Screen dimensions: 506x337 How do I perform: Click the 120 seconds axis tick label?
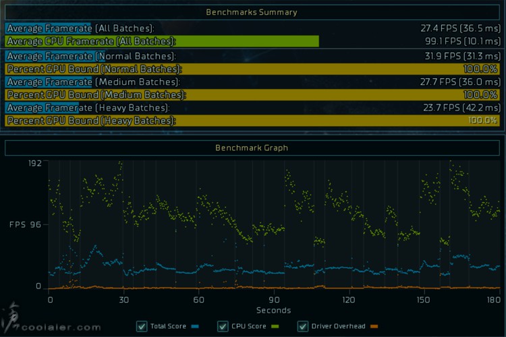tap(349, 300)
